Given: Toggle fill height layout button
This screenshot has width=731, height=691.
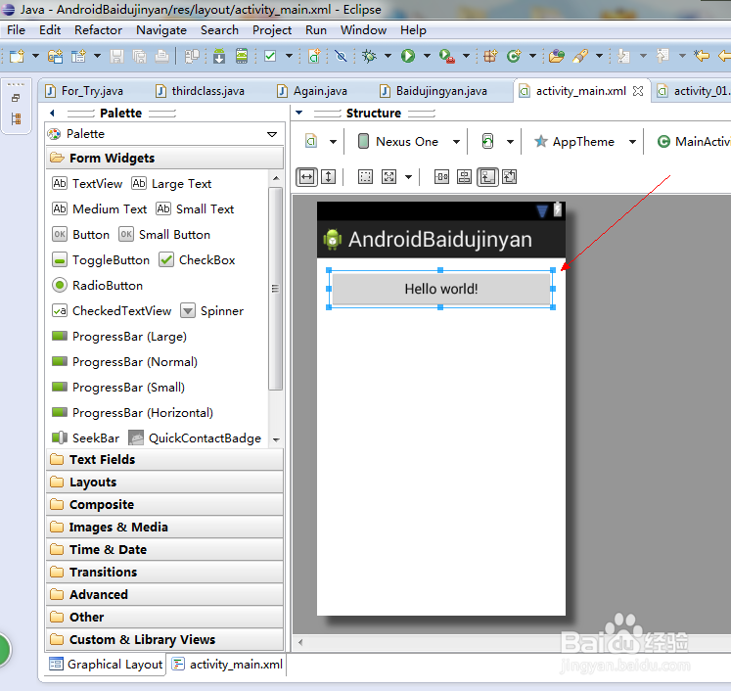Looking at the screenshot, I should pyautogui.click(x=328, y=177).
